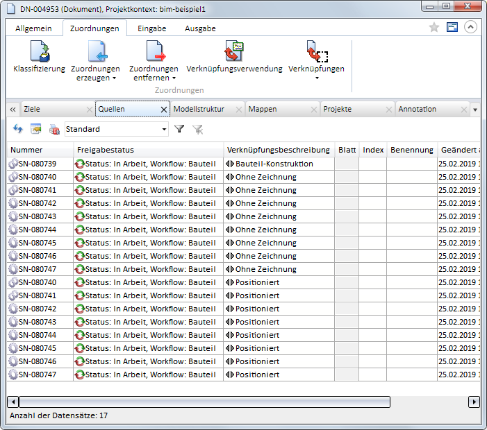Image resolution: width=487 pixels, height=430 pixels.
Task: Mark as favorite with the star icon
Action: click(x=434, y=27)
